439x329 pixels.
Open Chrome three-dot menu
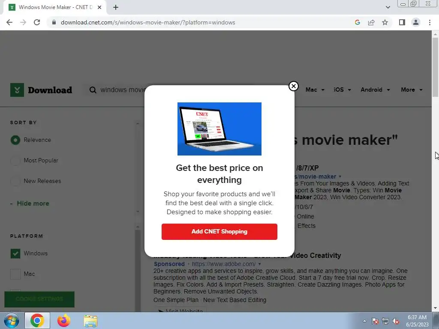pyautogui.click(x=430, y=22)
